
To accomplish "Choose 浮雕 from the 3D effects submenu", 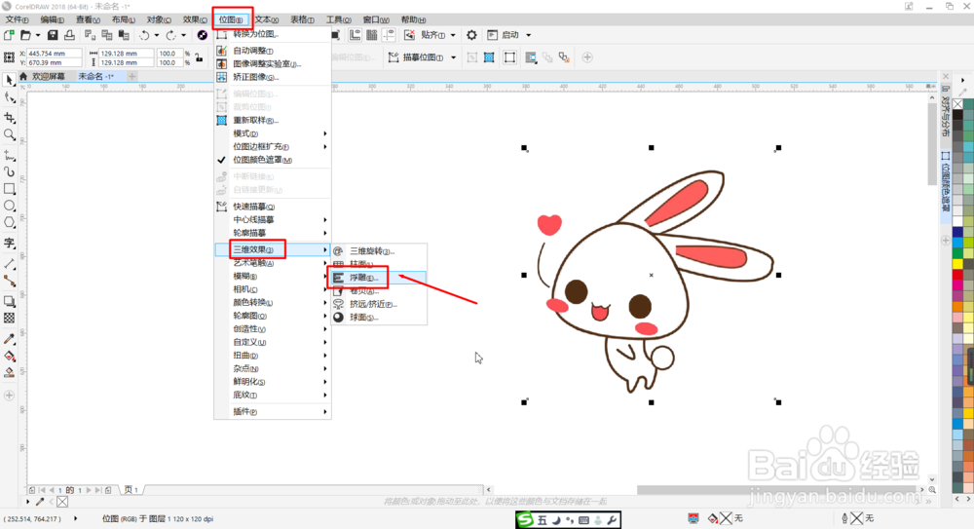I will [379, 278].
